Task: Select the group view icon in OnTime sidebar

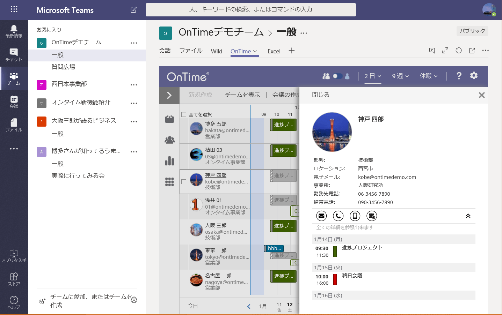Action: click(169, 140)
